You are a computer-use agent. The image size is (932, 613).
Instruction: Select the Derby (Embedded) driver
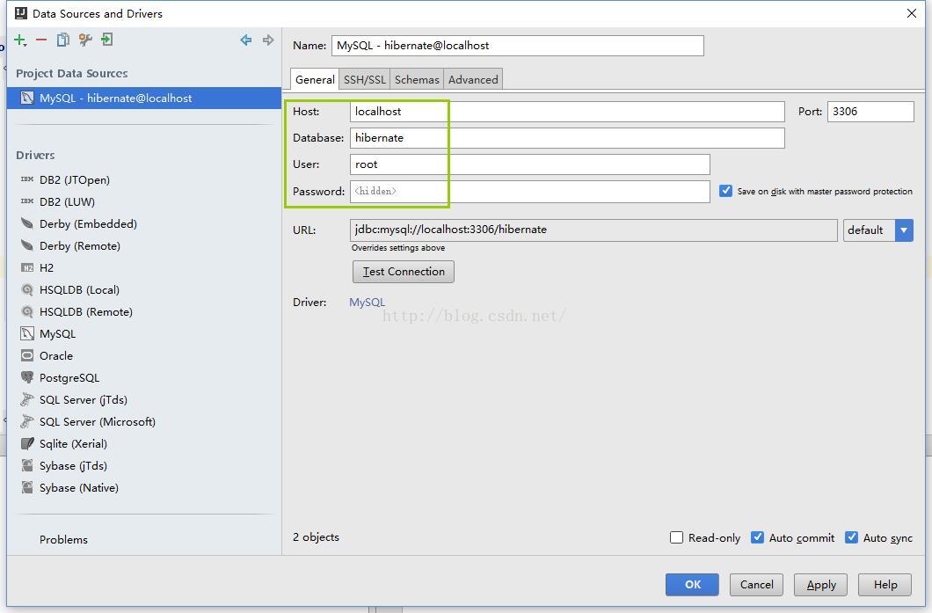click(88, 223)
